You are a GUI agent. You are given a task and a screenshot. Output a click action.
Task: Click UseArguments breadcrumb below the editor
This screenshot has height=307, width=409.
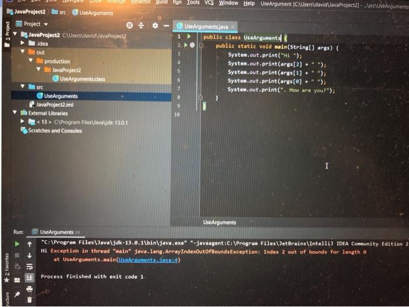220,222
